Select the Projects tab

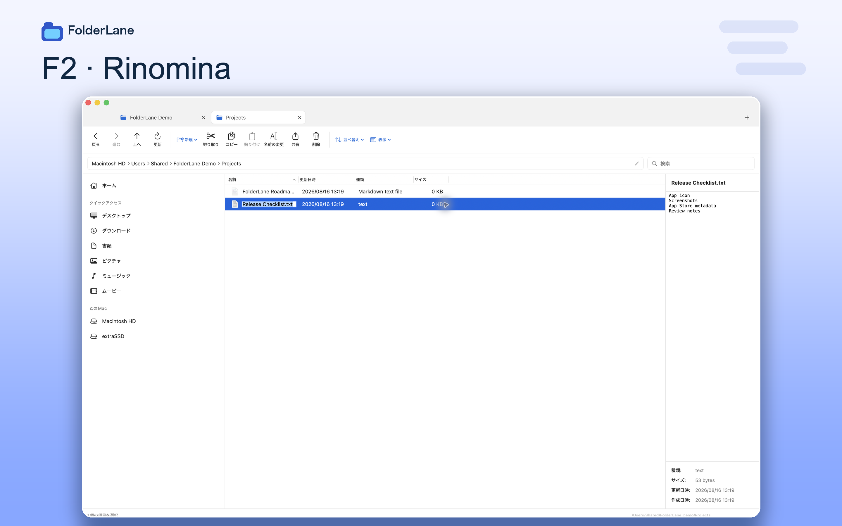(x=258, y=117)
